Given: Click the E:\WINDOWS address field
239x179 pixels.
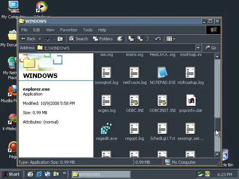Looking at the screenshot, I should click(x=116, y=48).
